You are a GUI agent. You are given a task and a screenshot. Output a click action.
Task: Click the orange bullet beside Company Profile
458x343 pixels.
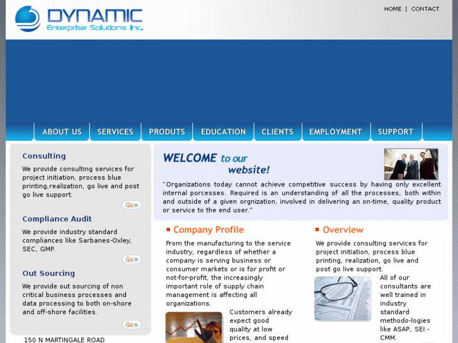(x=168, y=230)
